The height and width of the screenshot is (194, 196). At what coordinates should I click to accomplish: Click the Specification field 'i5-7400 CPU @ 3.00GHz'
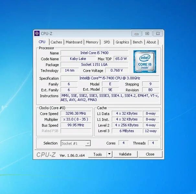(110, 78)
